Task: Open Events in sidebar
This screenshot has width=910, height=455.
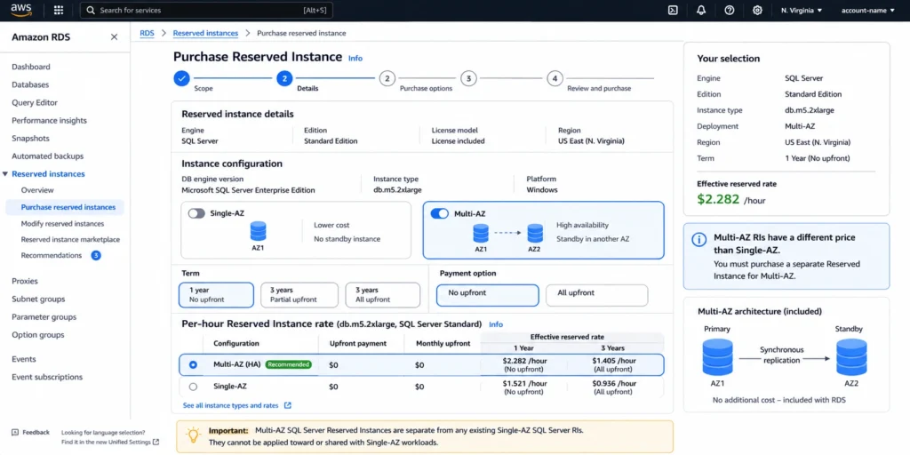Action: [24, 359]
